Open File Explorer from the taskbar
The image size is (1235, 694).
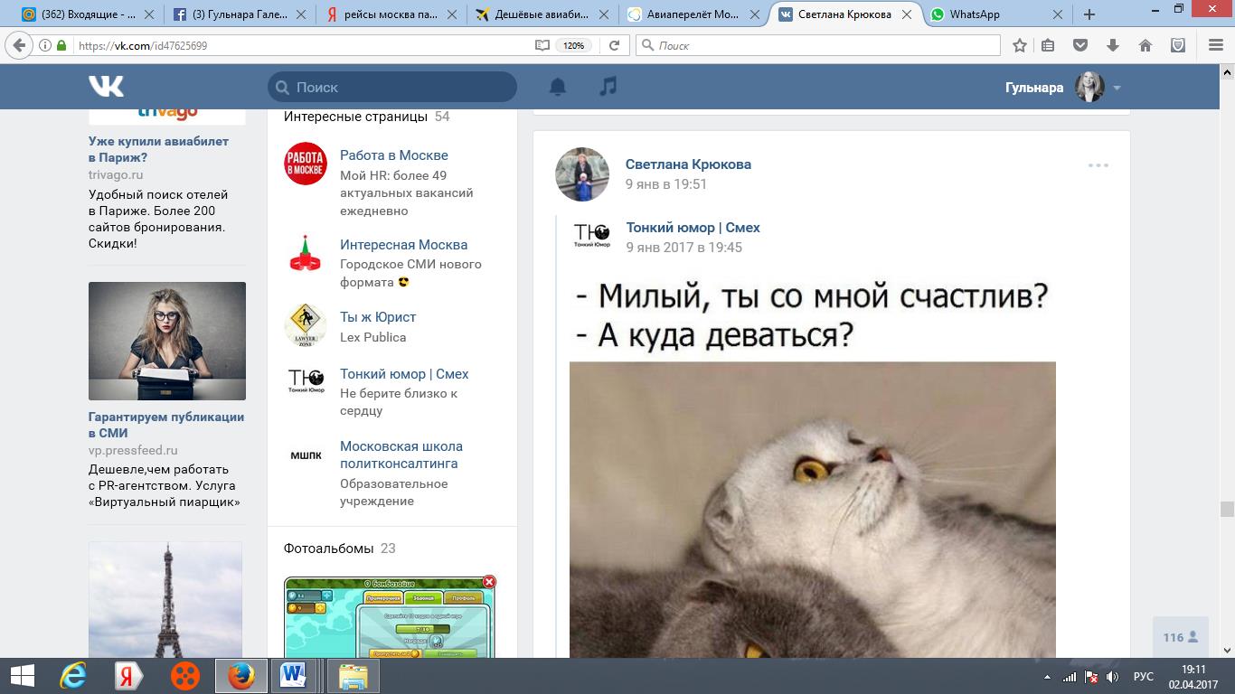353,676
